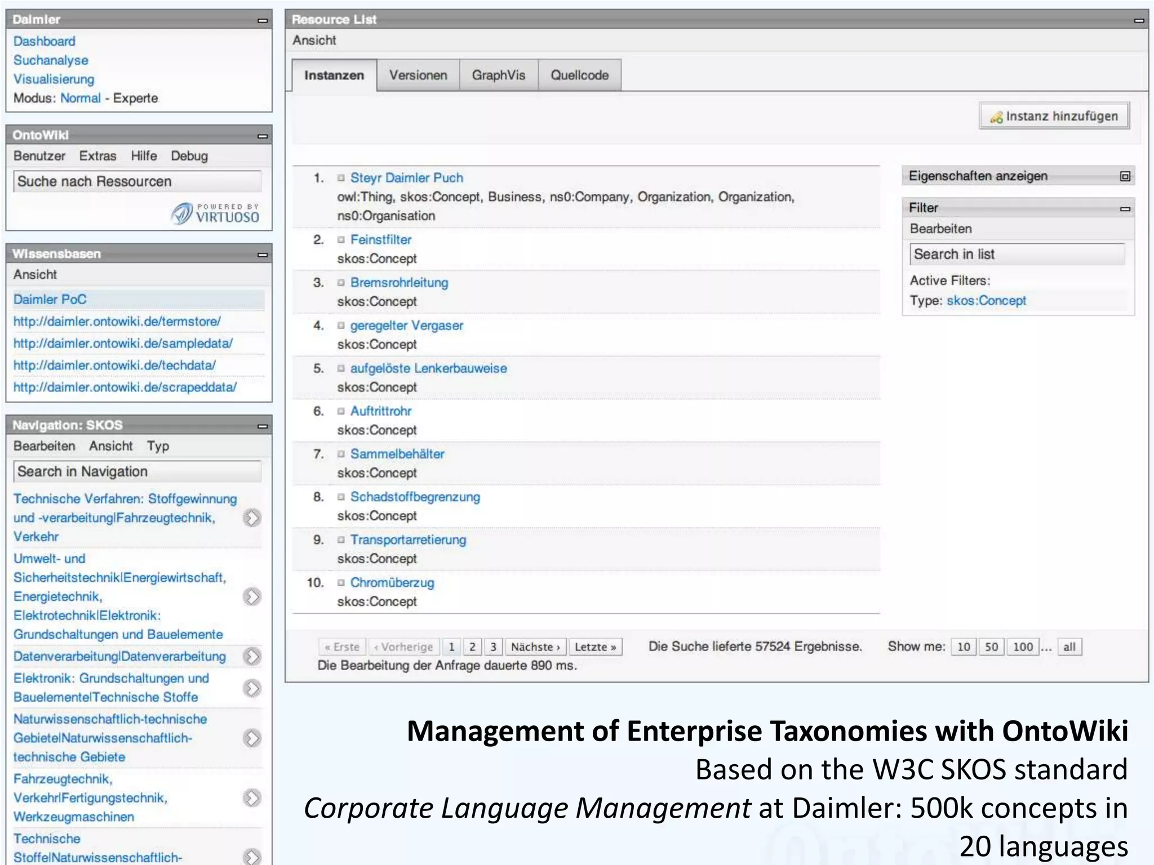
Task: Toggle details icon beside Chromüberzug
Action: click(341, 582)
